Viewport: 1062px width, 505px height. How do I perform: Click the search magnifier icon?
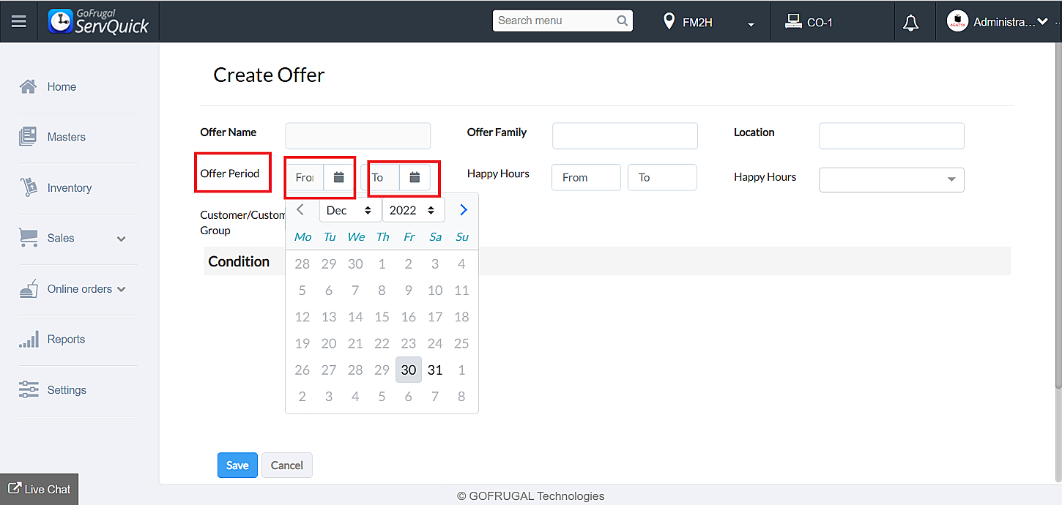click(623, 21)
